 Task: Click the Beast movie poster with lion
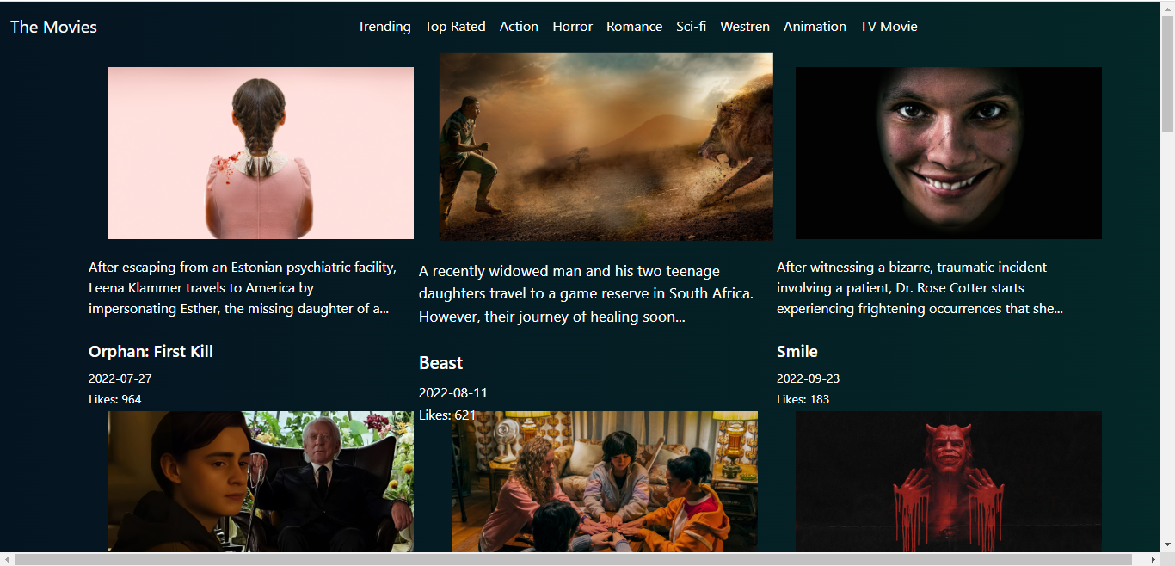[x=606, y=147]
